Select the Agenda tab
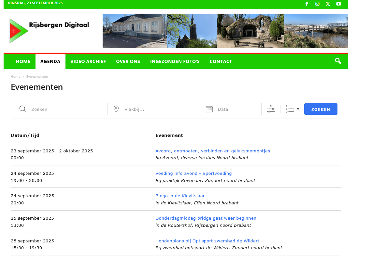The image size is (386, 258). pos(50,61)
